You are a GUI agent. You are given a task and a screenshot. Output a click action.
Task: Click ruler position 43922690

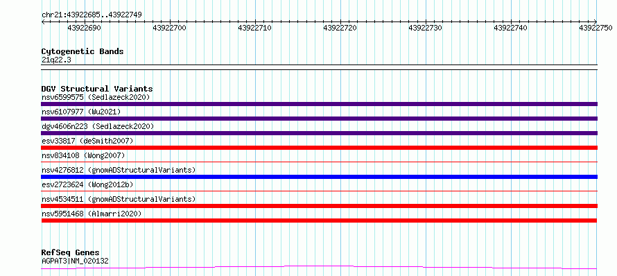click(84, 28)
